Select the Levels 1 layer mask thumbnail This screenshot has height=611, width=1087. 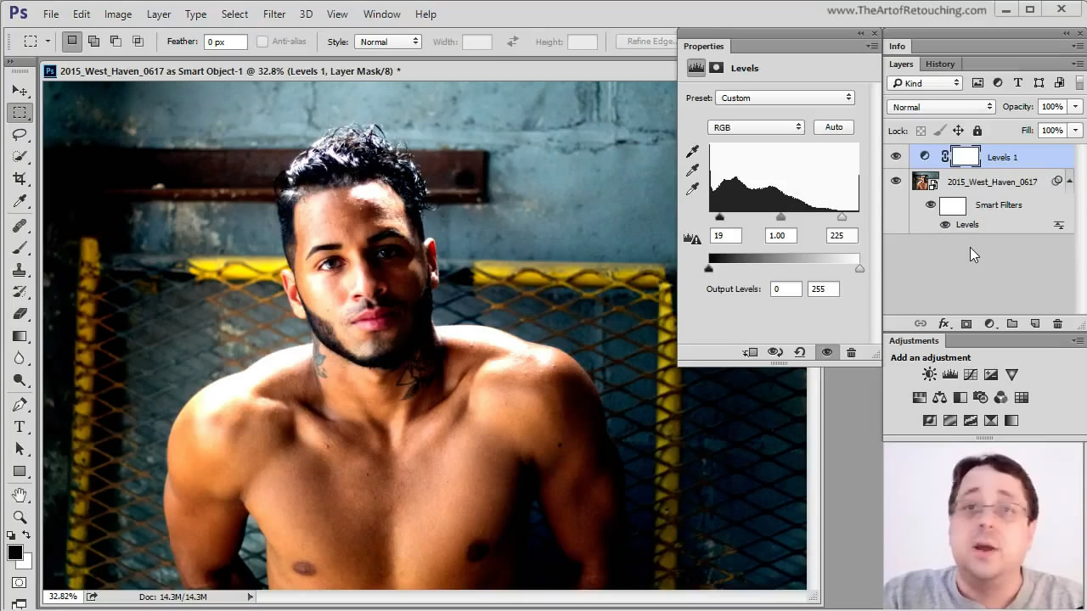[966, 156]
